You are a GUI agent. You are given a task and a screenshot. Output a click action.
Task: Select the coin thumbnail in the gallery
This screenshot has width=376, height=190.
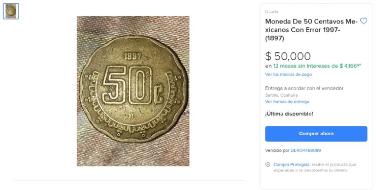tap(11, 11)
